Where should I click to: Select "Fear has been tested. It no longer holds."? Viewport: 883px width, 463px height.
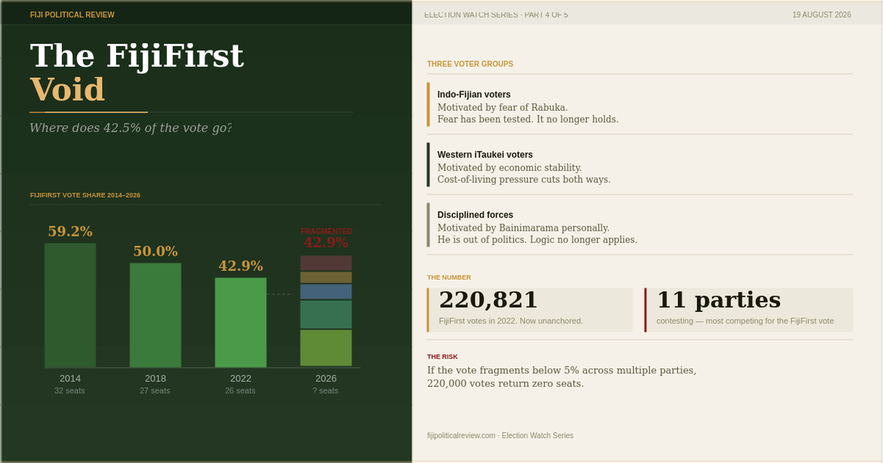coord(528,119)
